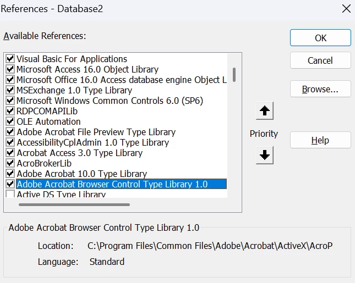The width and height of the screenshot is (355, 283).
Task: Click the Cancel button
Action: 320,60
